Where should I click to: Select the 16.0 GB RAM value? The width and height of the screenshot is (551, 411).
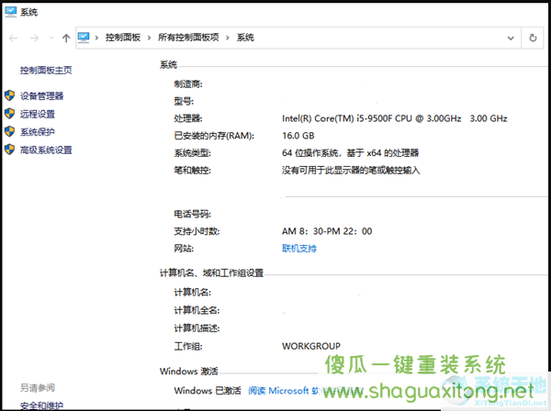click(298, 136)
